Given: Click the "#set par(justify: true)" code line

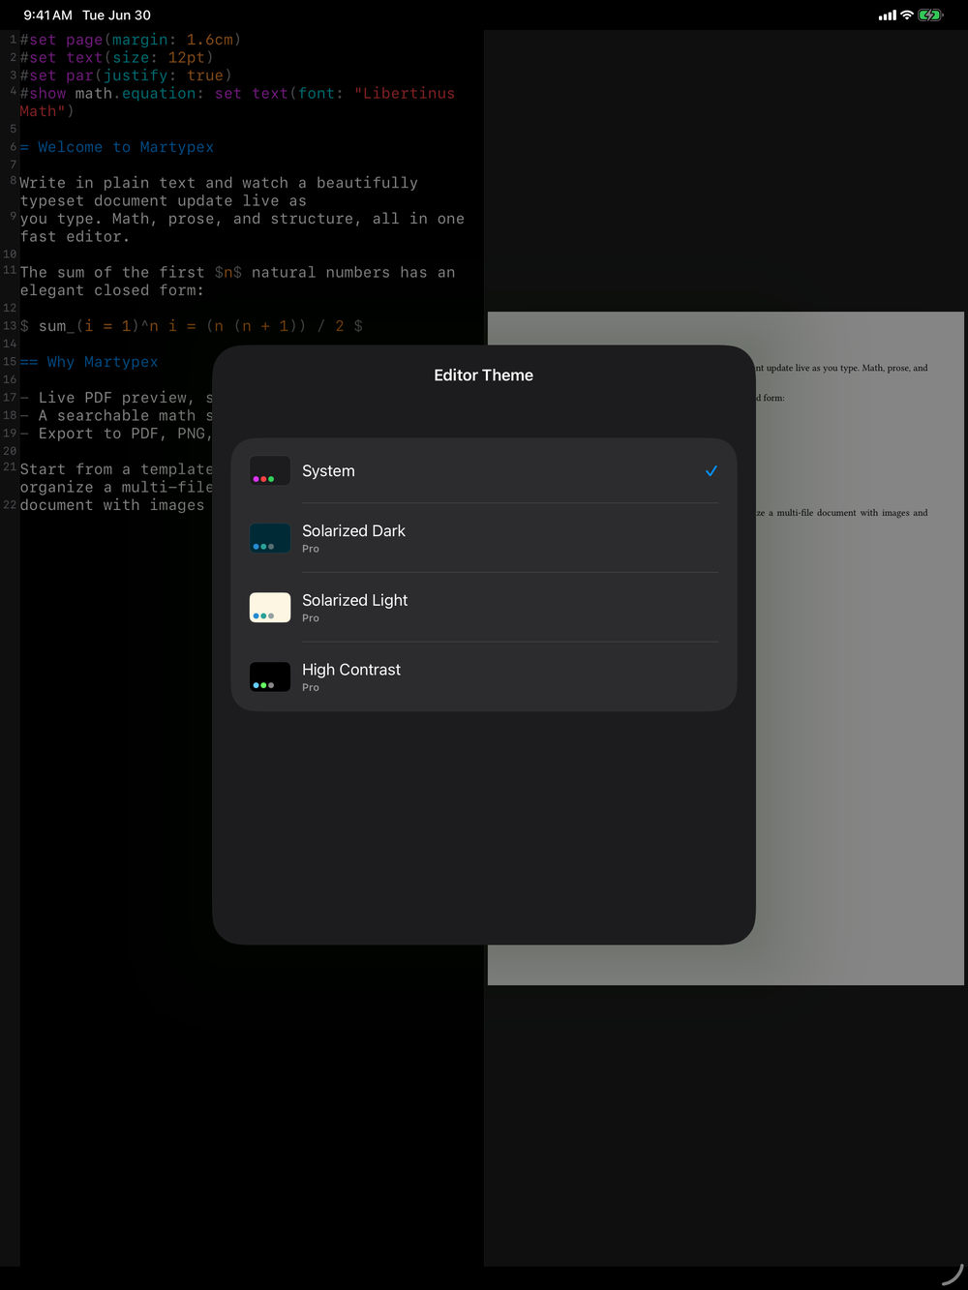Looking at the screenshot, I should [x=126, y=75].
